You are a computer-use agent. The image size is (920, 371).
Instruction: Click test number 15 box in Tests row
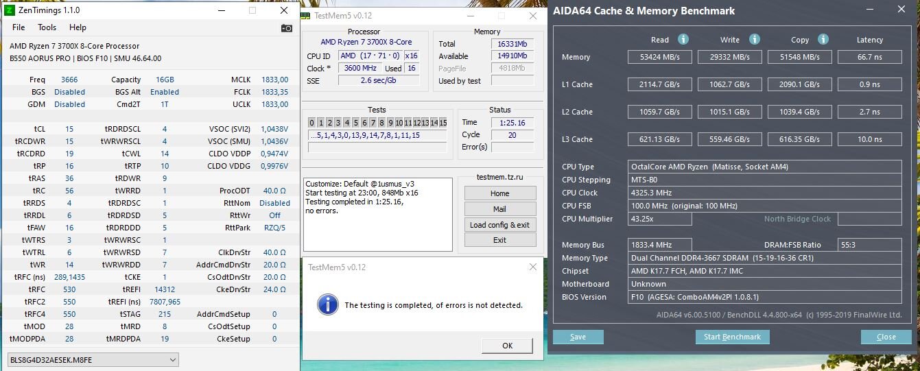(443, 123)
